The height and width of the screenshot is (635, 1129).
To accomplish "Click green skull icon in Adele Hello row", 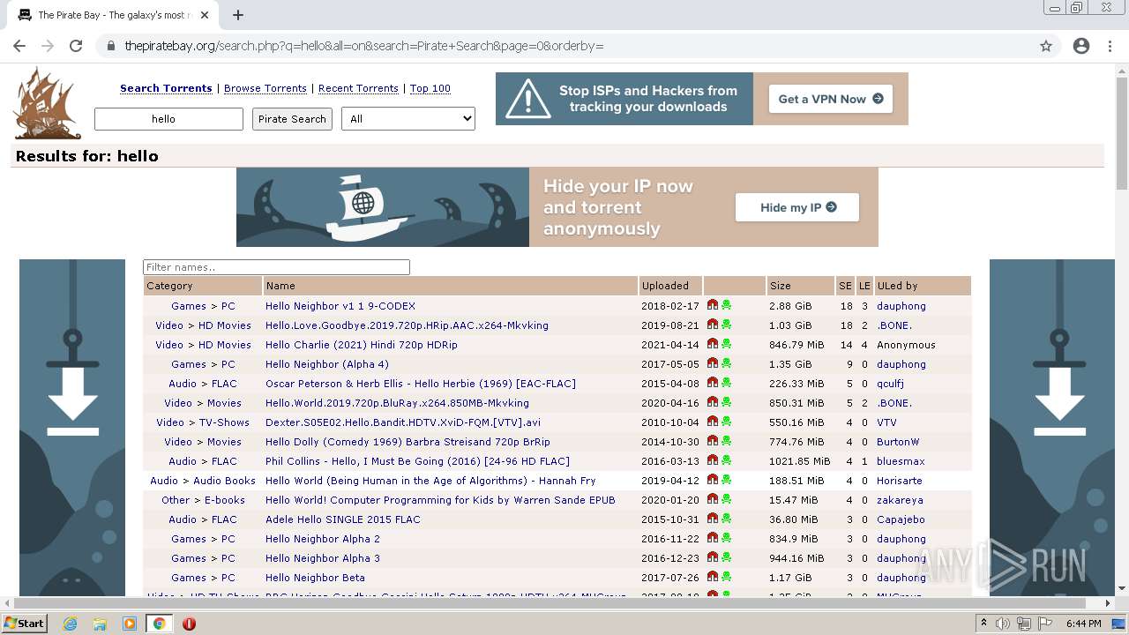I will [x=727, y=519].
